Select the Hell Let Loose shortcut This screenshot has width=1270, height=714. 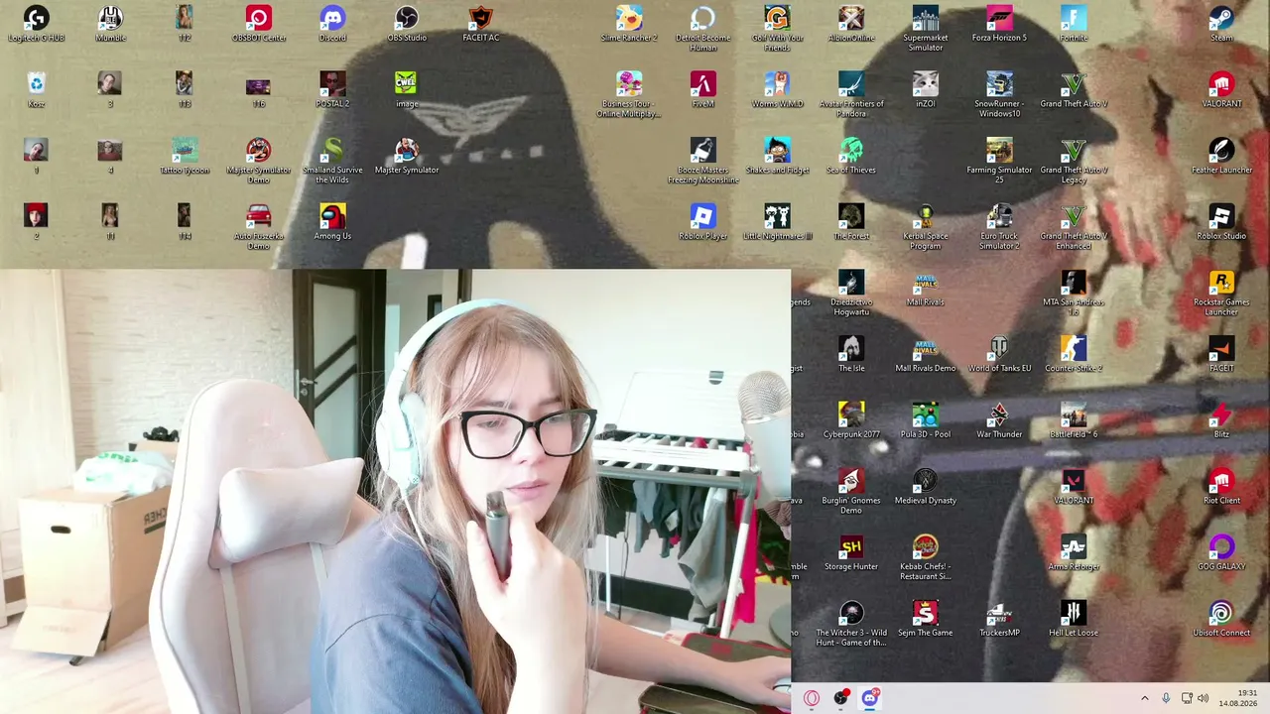tap(1074, 620)
